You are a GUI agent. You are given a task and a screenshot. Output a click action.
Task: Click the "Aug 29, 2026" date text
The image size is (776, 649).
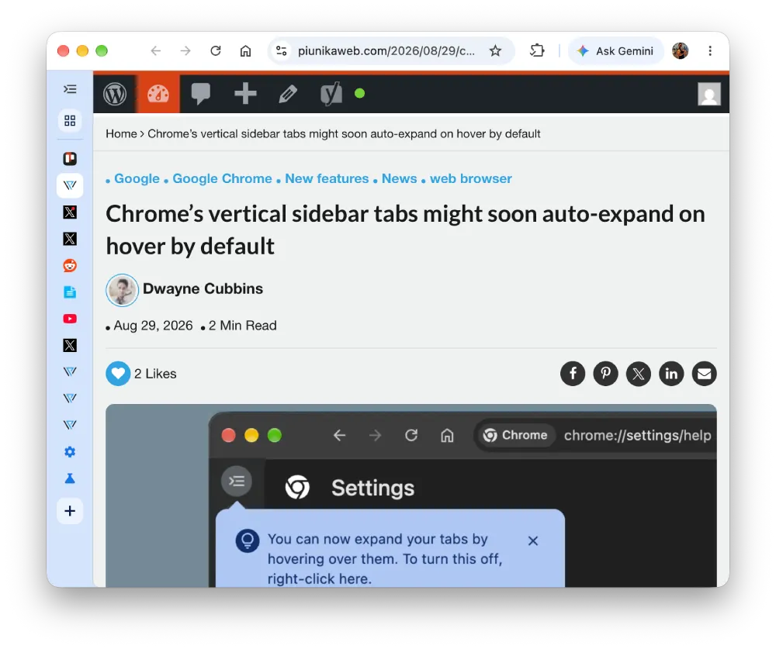[x=153, y=326]
